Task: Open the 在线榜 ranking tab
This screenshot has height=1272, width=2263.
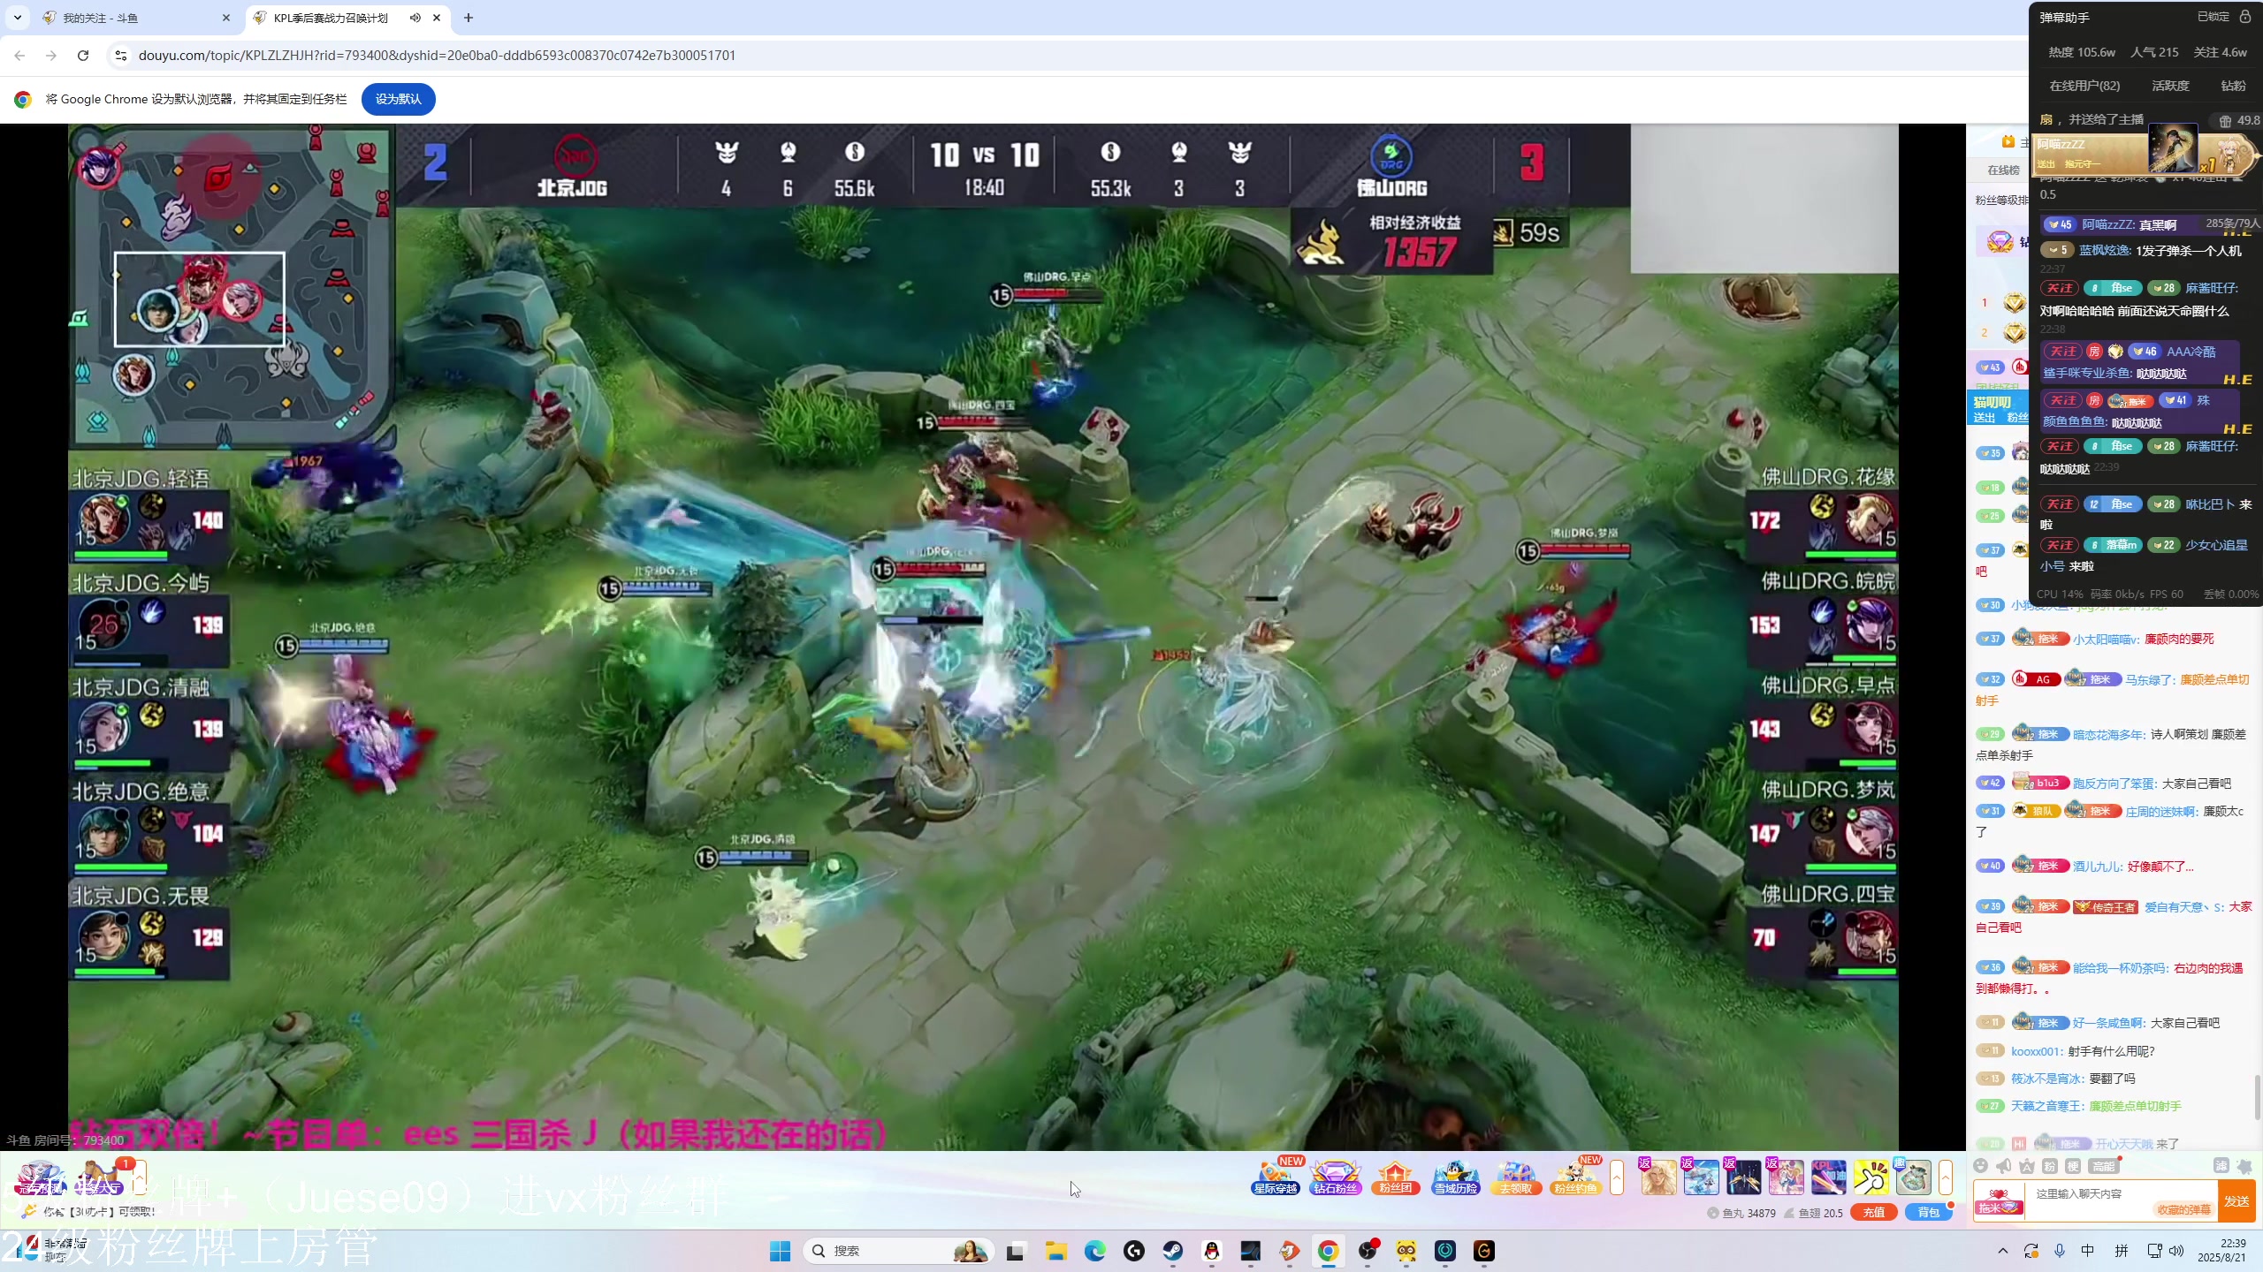Action: click(2003, 170)
